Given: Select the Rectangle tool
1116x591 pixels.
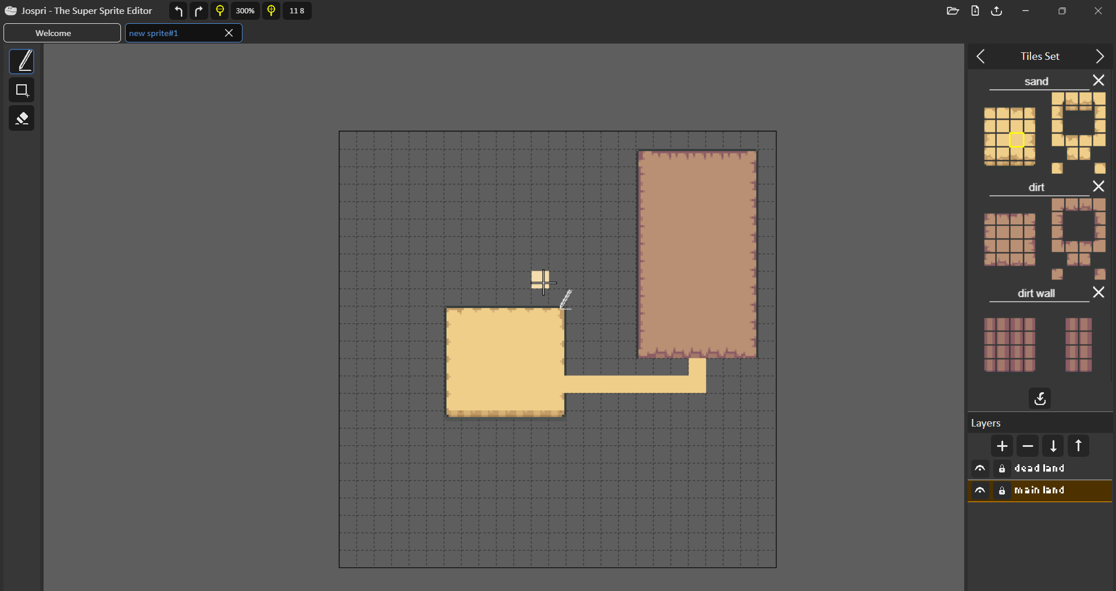Looking at the screenshot, I should coord(22,90).
